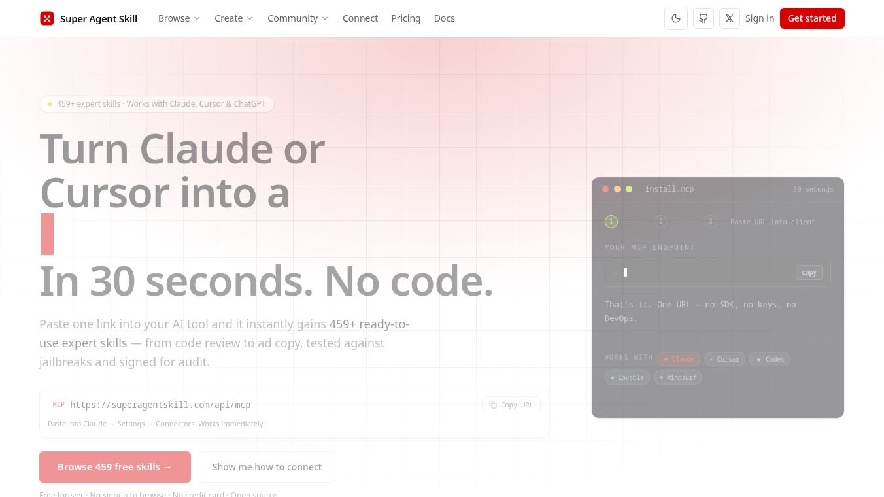The image size is (884, 497).
Task: Select step 2 in the install panel
Action: [661, 222]
